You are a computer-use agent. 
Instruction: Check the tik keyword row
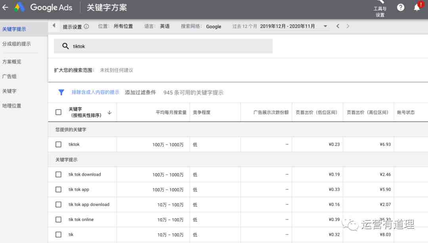tap(58, 234)
